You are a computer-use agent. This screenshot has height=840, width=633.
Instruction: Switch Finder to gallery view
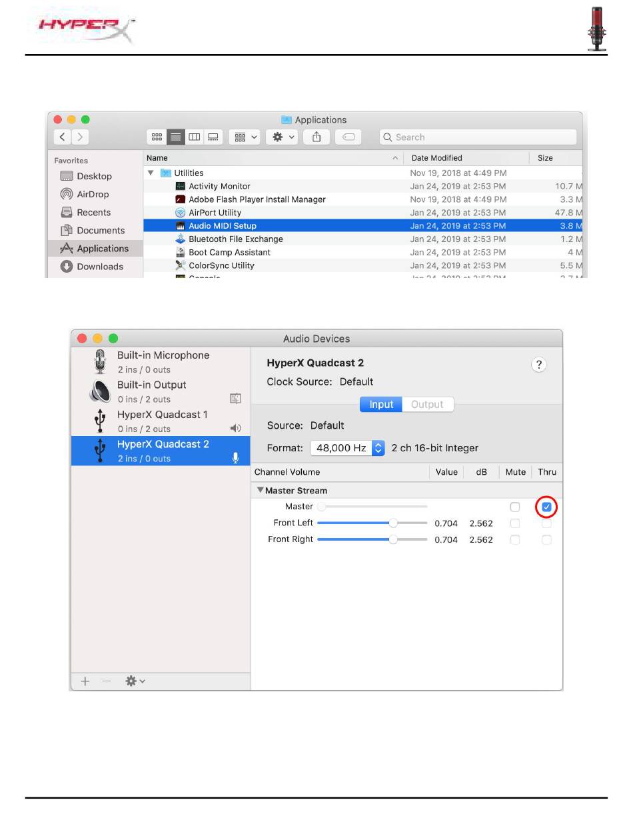click(x=213, y=137)
